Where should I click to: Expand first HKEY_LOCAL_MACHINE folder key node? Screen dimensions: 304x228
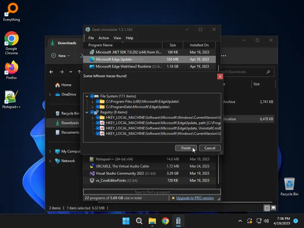(93, 118)
